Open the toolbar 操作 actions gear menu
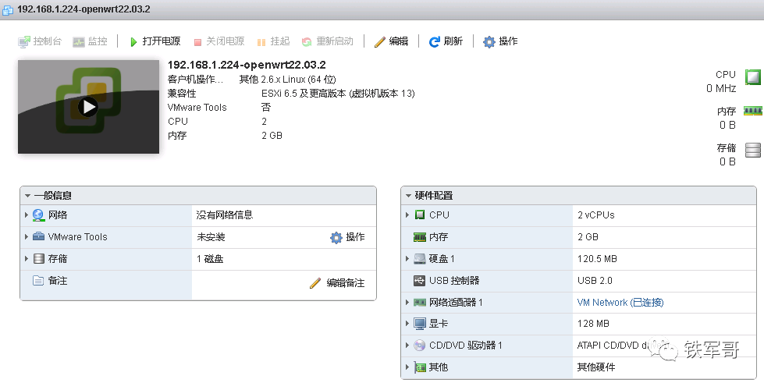764x383 pixels. coord(500,41)
